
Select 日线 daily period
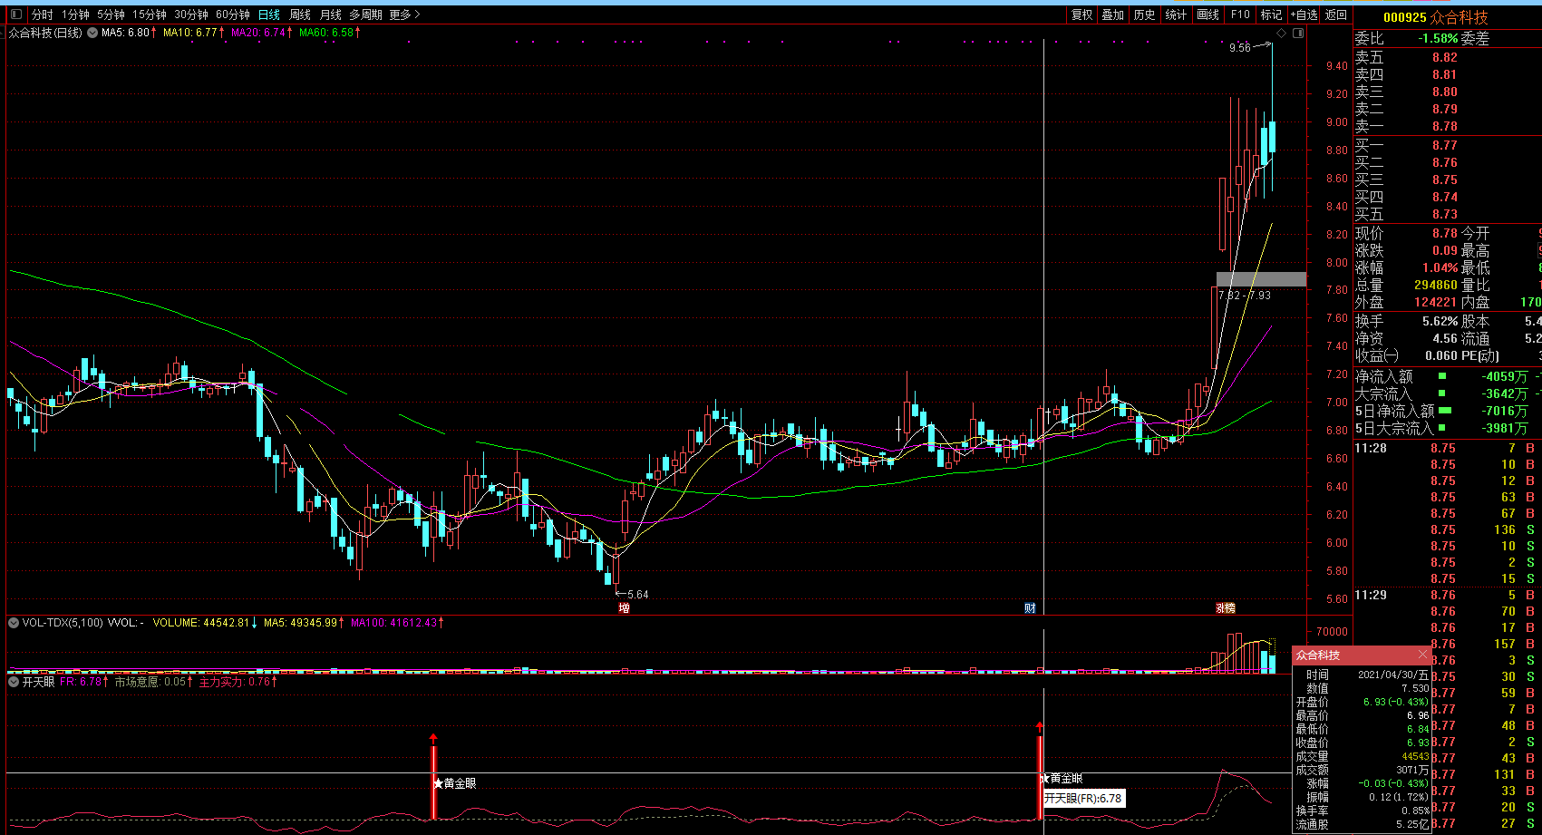click(x=269, y=15)
